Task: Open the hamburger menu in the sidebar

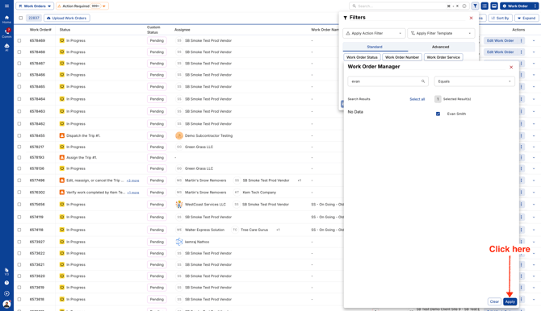Action: pos(6,6)
